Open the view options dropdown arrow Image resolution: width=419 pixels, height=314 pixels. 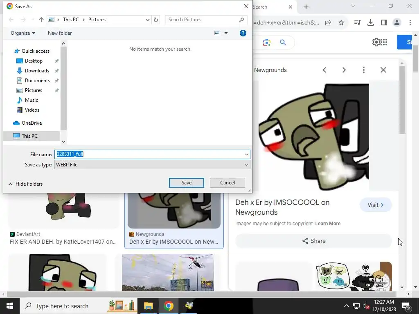coord(226,33)
